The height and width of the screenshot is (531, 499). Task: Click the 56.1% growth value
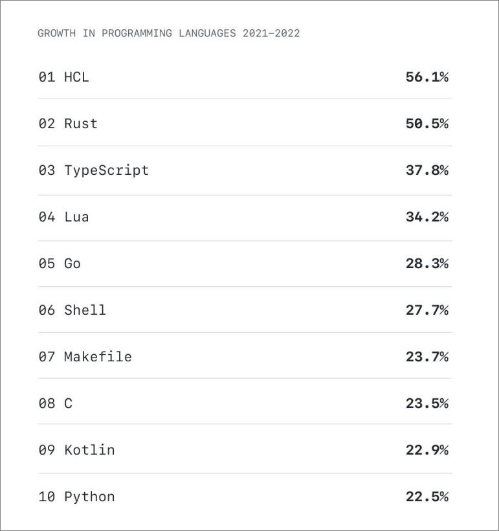[427, 77]
